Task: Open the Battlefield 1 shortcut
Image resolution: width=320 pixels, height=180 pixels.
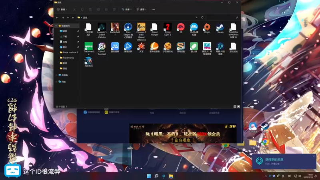Action: pyautogui.click(x=115, y=29)
